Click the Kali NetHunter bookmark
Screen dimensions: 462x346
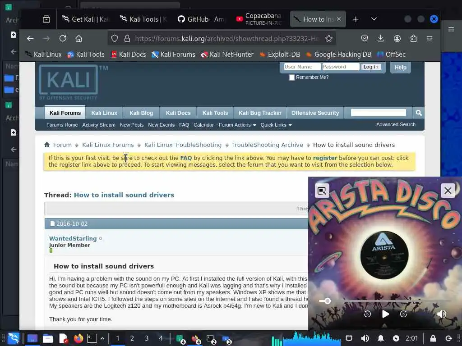pos(227,55)
